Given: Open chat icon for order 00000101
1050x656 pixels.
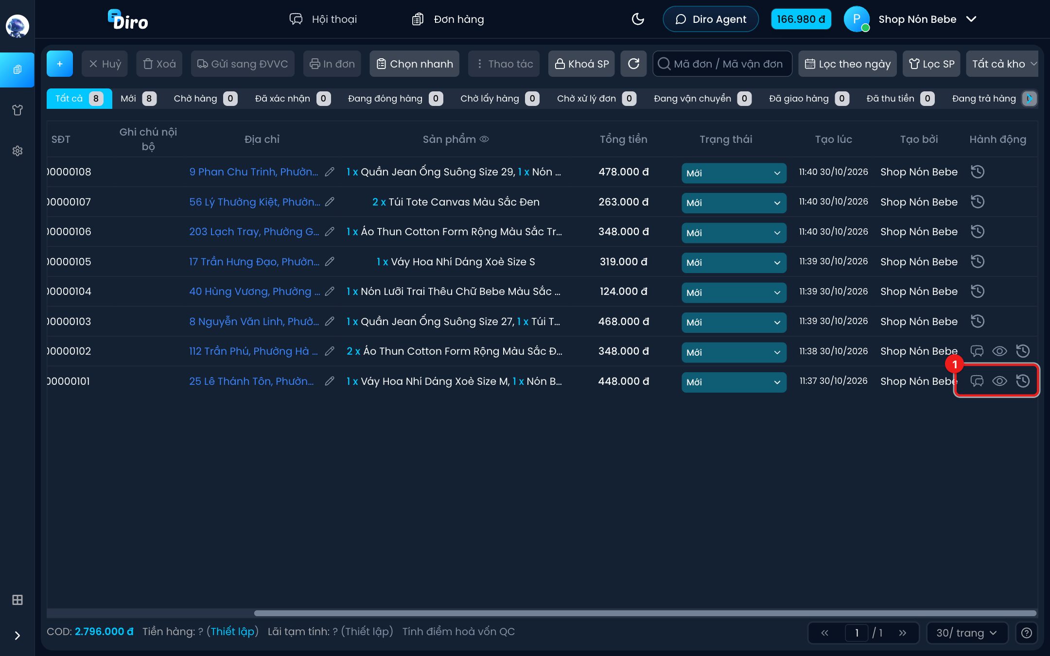Looking at the screenshot, I should pos(977,381).
